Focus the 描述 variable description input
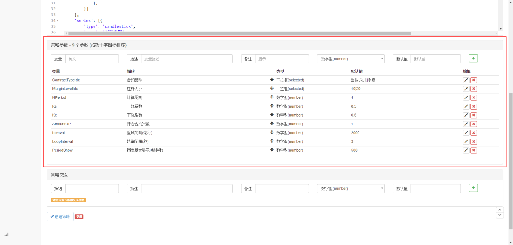This screenshot has height=245, width=513. (187, 59)
